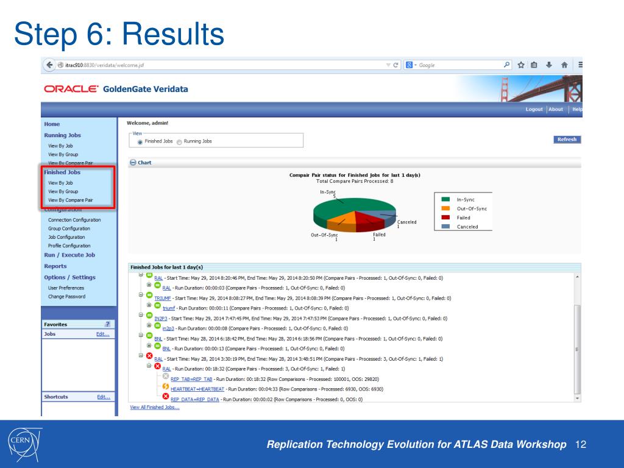This screenshot has height=468, width=624.
Task: Expand the lowercase in2p3 group node
Action: click(149, 325)
